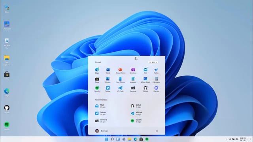Open Microsoft Store on the taskbar

[x=141, y=139]
